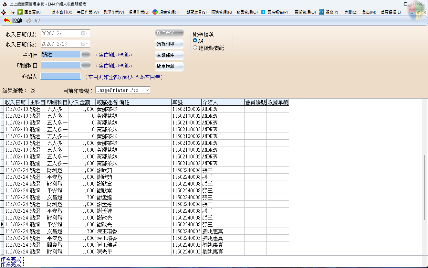Click the 視窗 menu icon

coord(321,12)
